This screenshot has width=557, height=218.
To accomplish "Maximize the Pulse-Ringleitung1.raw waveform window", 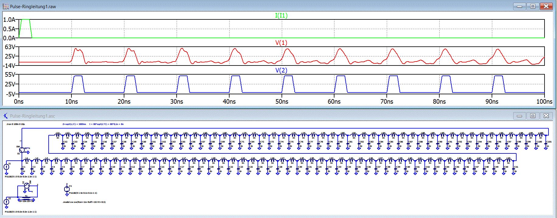I will 533,6.
